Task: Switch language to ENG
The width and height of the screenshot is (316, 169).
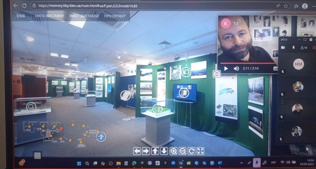Action: [21, 16]
